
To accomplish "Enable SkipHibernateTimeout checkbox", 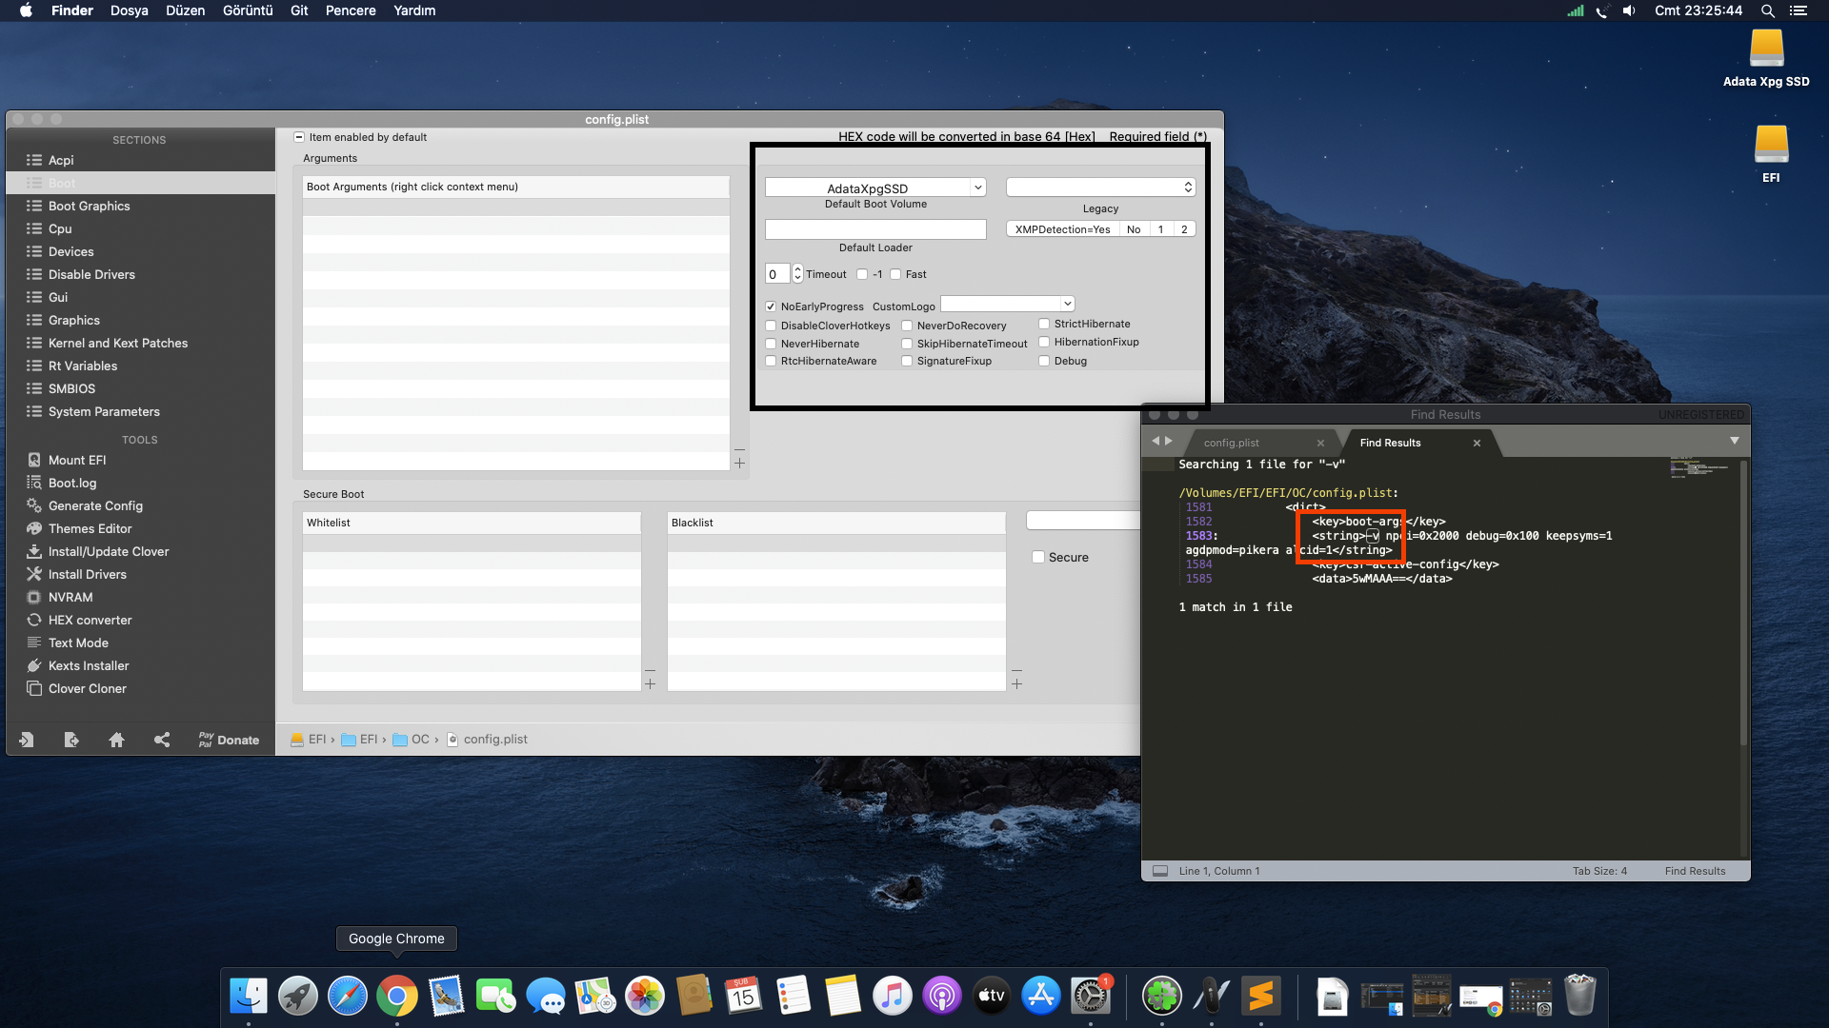I will coord(907,344).
